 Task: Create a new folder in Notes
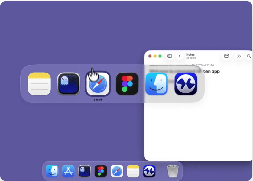[x=226, y=56]
